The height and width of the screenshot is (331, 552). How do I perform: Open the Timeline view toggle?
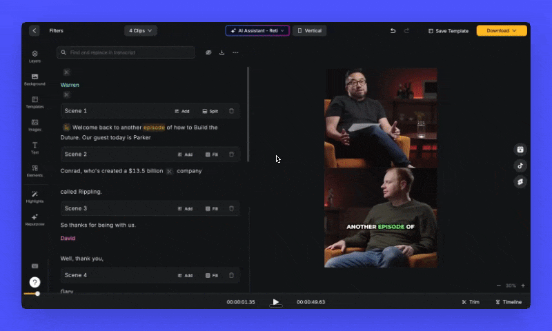[509, 302]
